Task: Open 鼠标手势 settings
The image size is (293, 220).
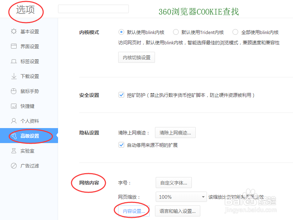Action: [x=29, y=91]
